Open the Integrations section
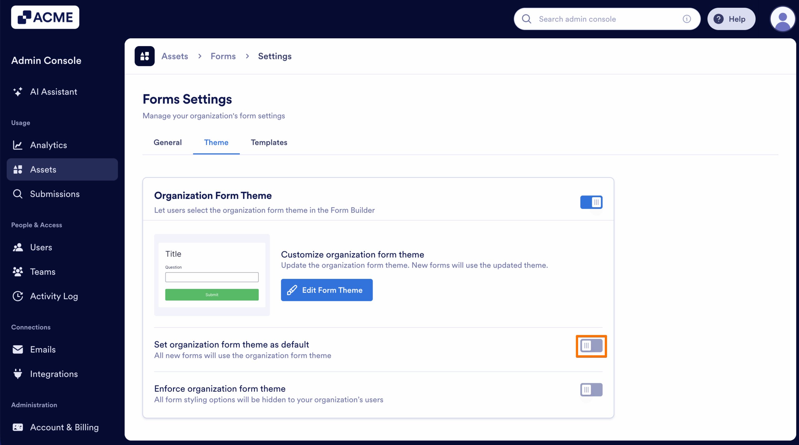Viewport: 799px width, 445px height. pyautogui.click(x=54, y=374)
